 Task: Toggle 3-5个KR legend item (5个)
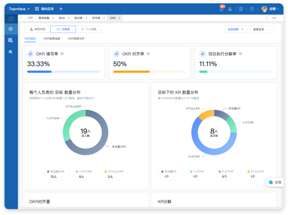pyautogui.click(x=228, y=174)
